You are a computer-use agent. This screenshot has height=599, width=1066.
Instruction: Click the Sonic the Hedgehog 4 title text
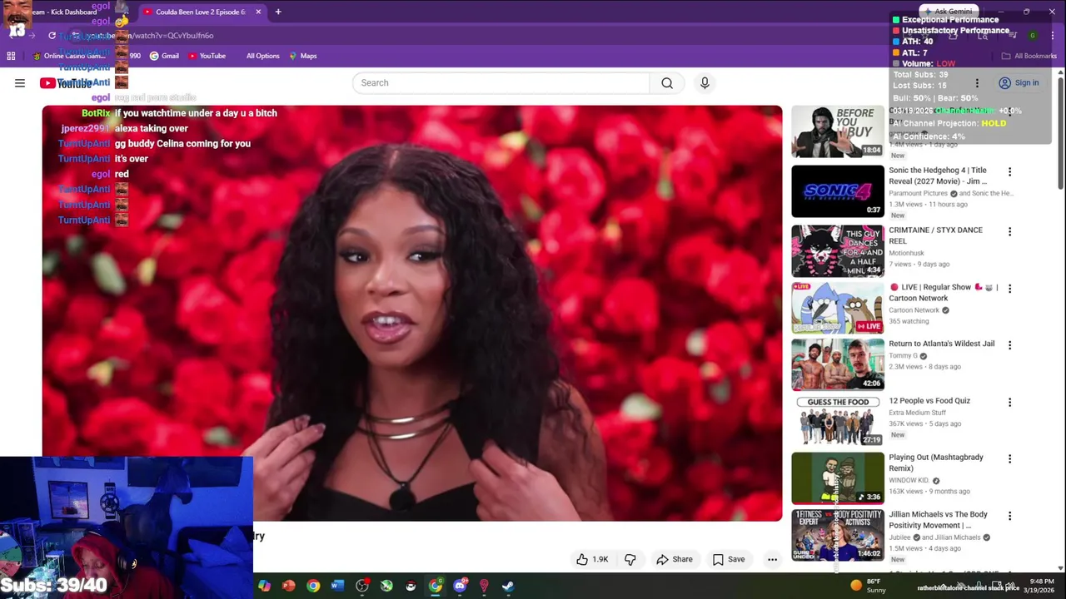(938, 176)
